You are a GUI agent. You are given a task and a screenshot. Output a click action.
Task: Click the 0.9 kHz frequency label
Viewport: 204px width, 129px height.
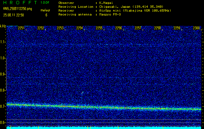(3, 74)
